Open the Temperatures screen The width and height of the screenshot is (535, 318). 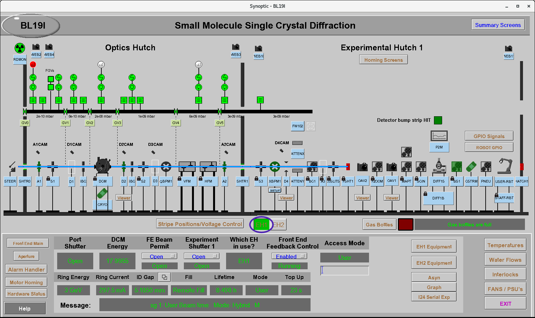coord(505,245)
